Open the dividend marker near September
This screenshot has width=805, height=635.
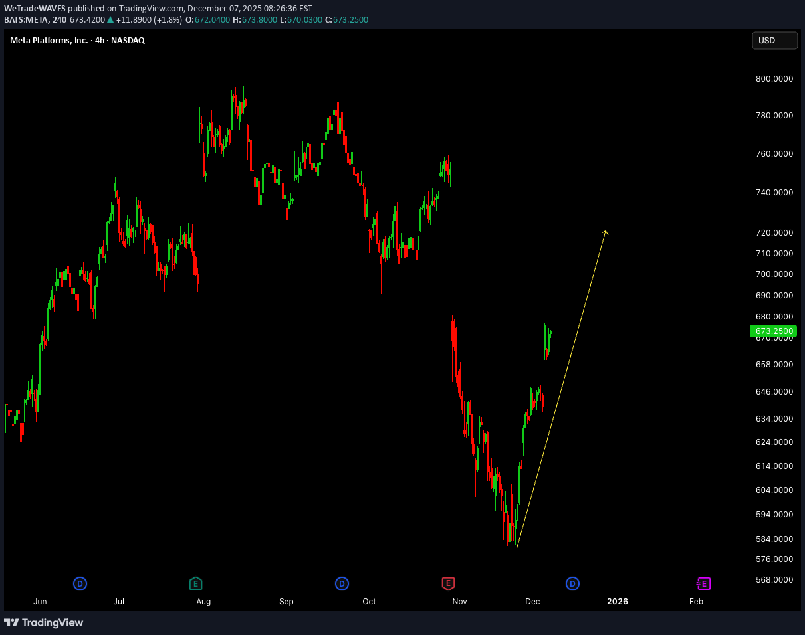342,584
